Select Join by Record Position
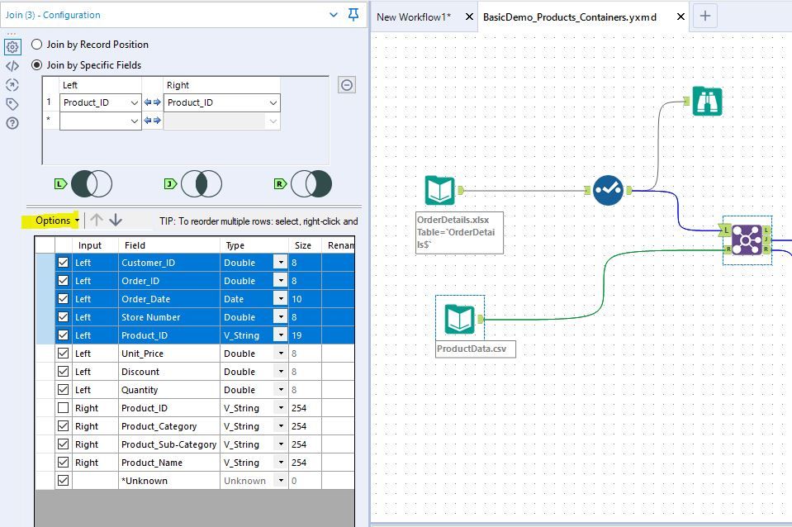This screenshot has width=792, height=527. (x=37, y=45)
